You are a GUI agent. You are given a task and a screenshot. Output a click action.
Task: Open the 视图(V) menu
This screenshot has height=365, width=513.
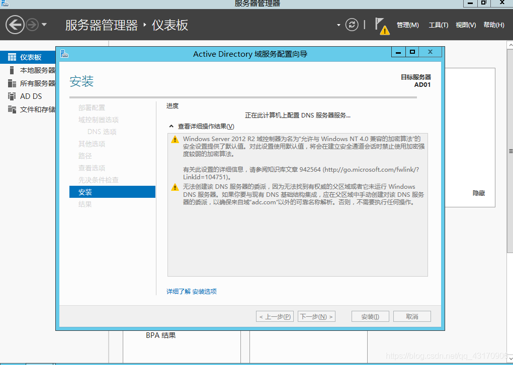coord(466,25)
